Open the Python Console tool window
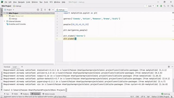 coord(48,94)
